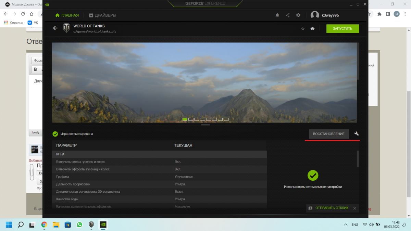Click the large optimal settings checkmark
The image size is (411, 231).
pyautogui.click(x=313, y=175)
